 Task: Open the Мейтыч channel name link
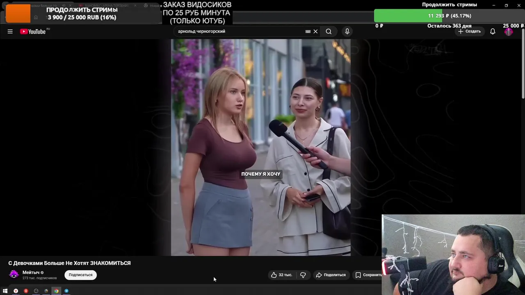pos(31,272)
